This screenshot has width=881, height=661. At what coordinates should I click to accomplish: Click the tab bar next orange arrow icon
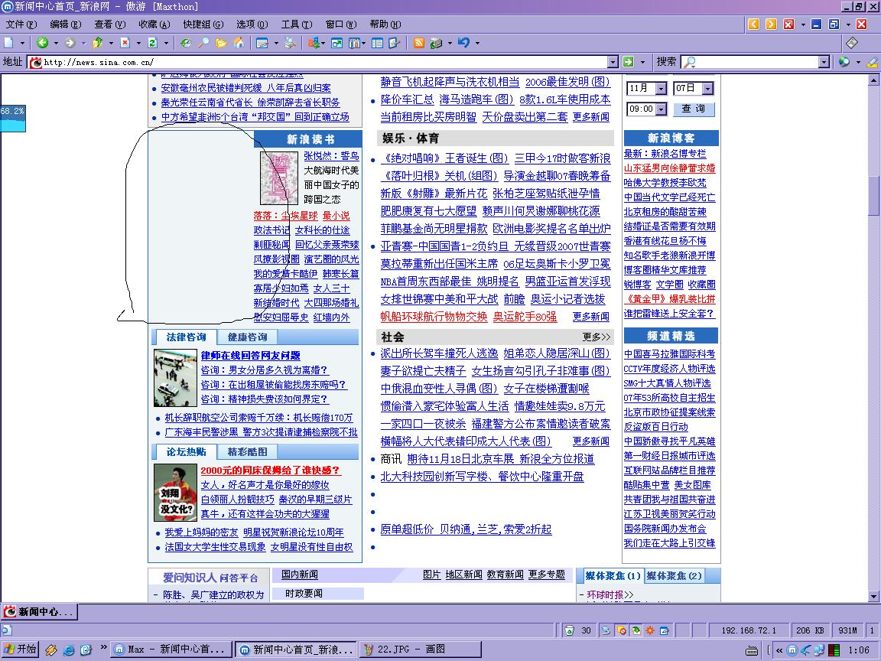pos(772,24)
